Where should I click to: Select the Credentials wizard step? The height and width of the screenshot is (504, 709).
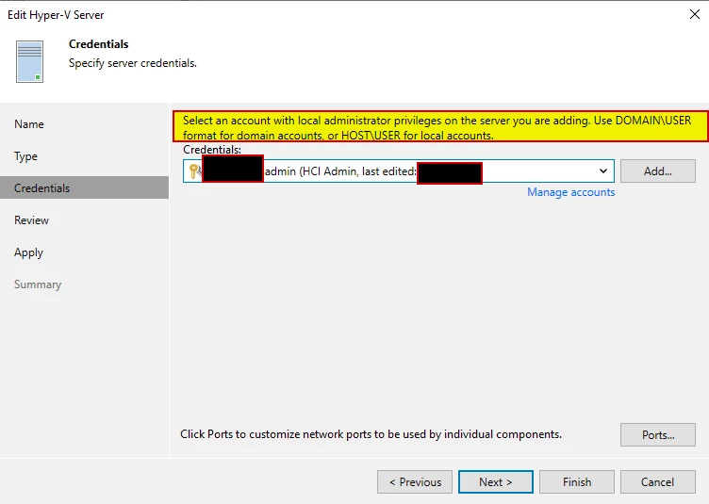[84, 187]
